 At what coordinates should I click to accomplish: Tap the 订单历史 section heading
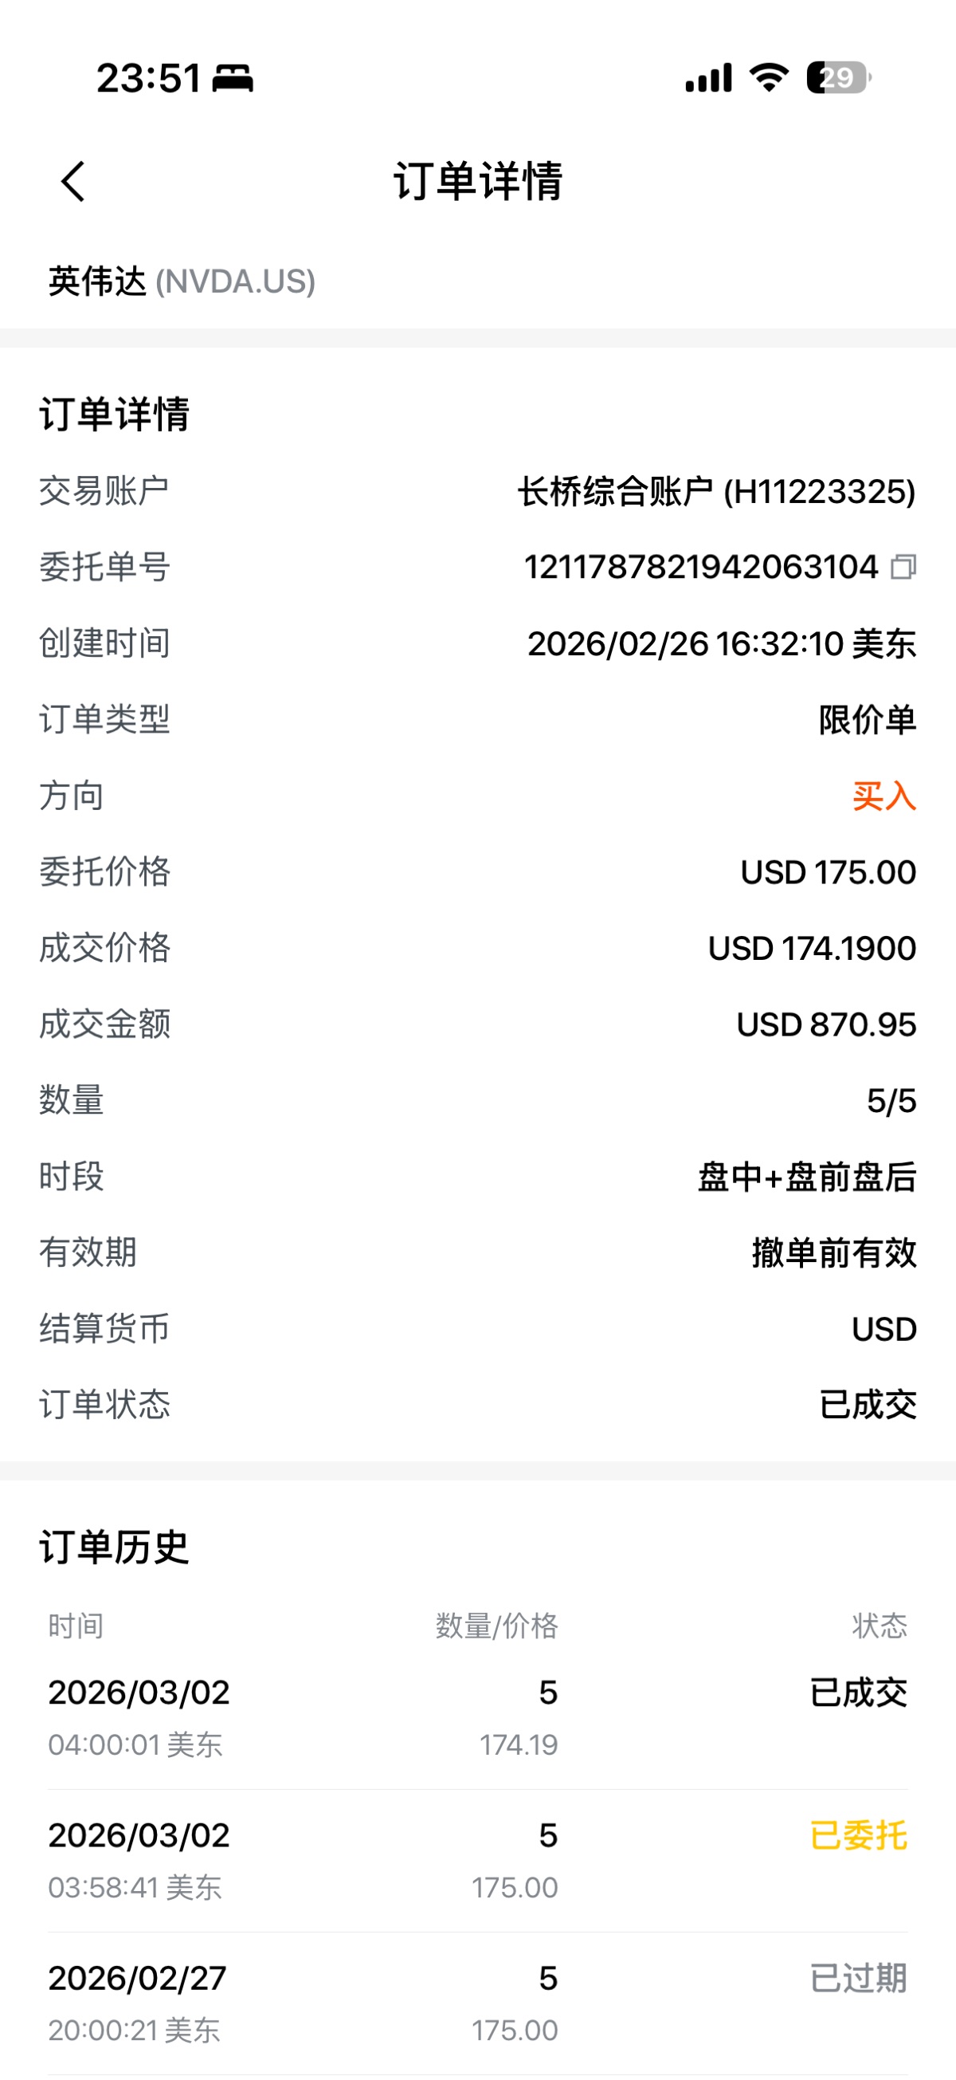click(114, 1547)
